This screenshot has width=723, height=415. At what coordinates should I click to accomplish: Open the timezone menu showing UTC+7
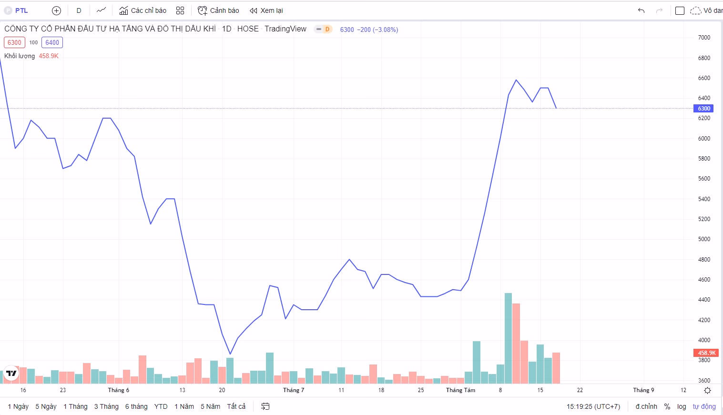593,406
